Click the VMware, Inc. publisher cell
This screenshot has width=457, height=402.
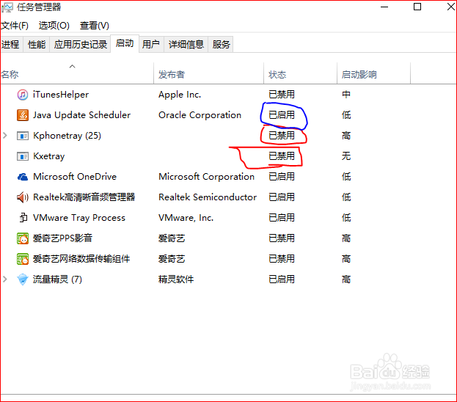point(186,218)
